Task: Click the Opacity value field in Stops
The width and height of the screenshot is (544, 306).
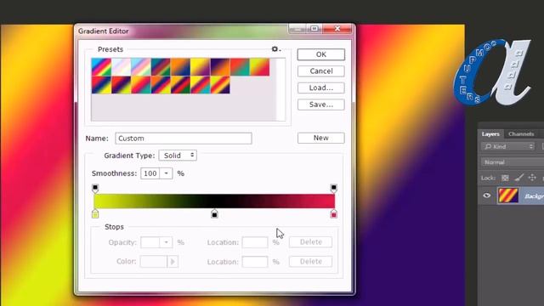Action: (x=150, y=242)
